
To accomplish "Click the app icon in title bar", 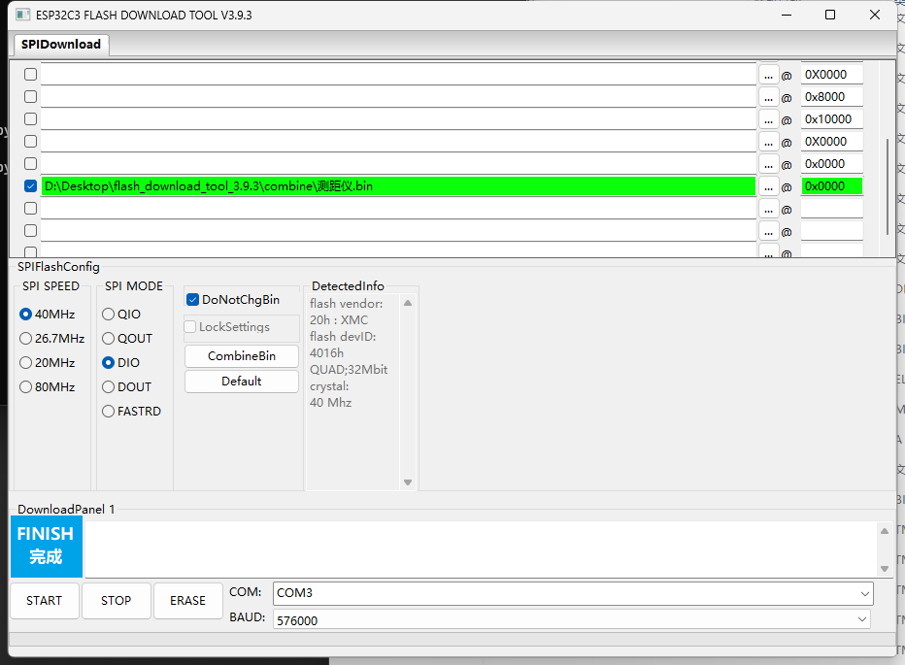I will pyautogui.click(x=22, y=15).
